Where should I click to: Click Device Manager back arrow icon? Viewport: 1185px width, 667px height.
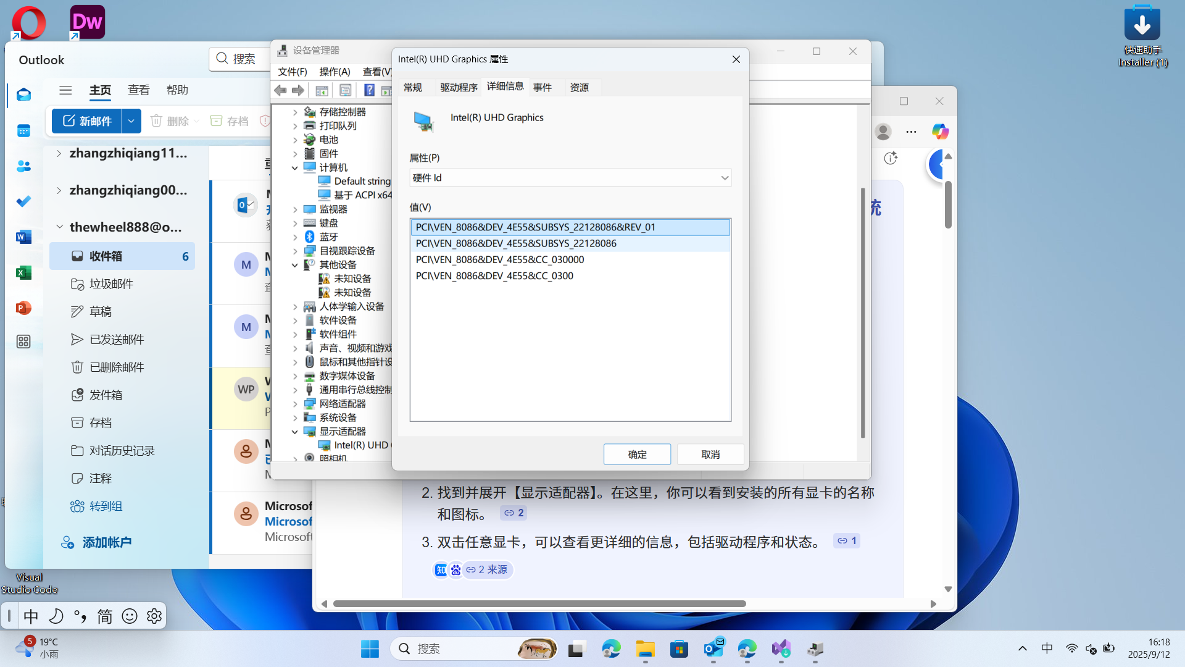point(281,91)
